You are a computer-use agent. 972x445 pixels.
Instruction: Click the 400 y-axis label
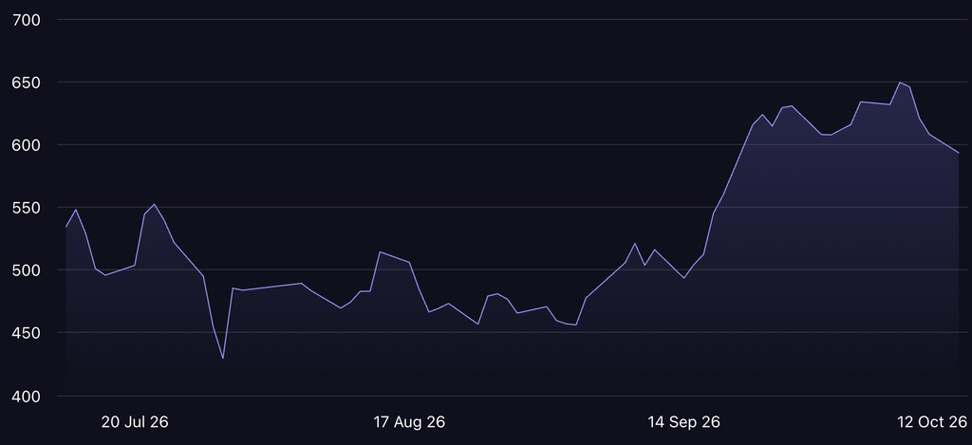tap(26, 396)
